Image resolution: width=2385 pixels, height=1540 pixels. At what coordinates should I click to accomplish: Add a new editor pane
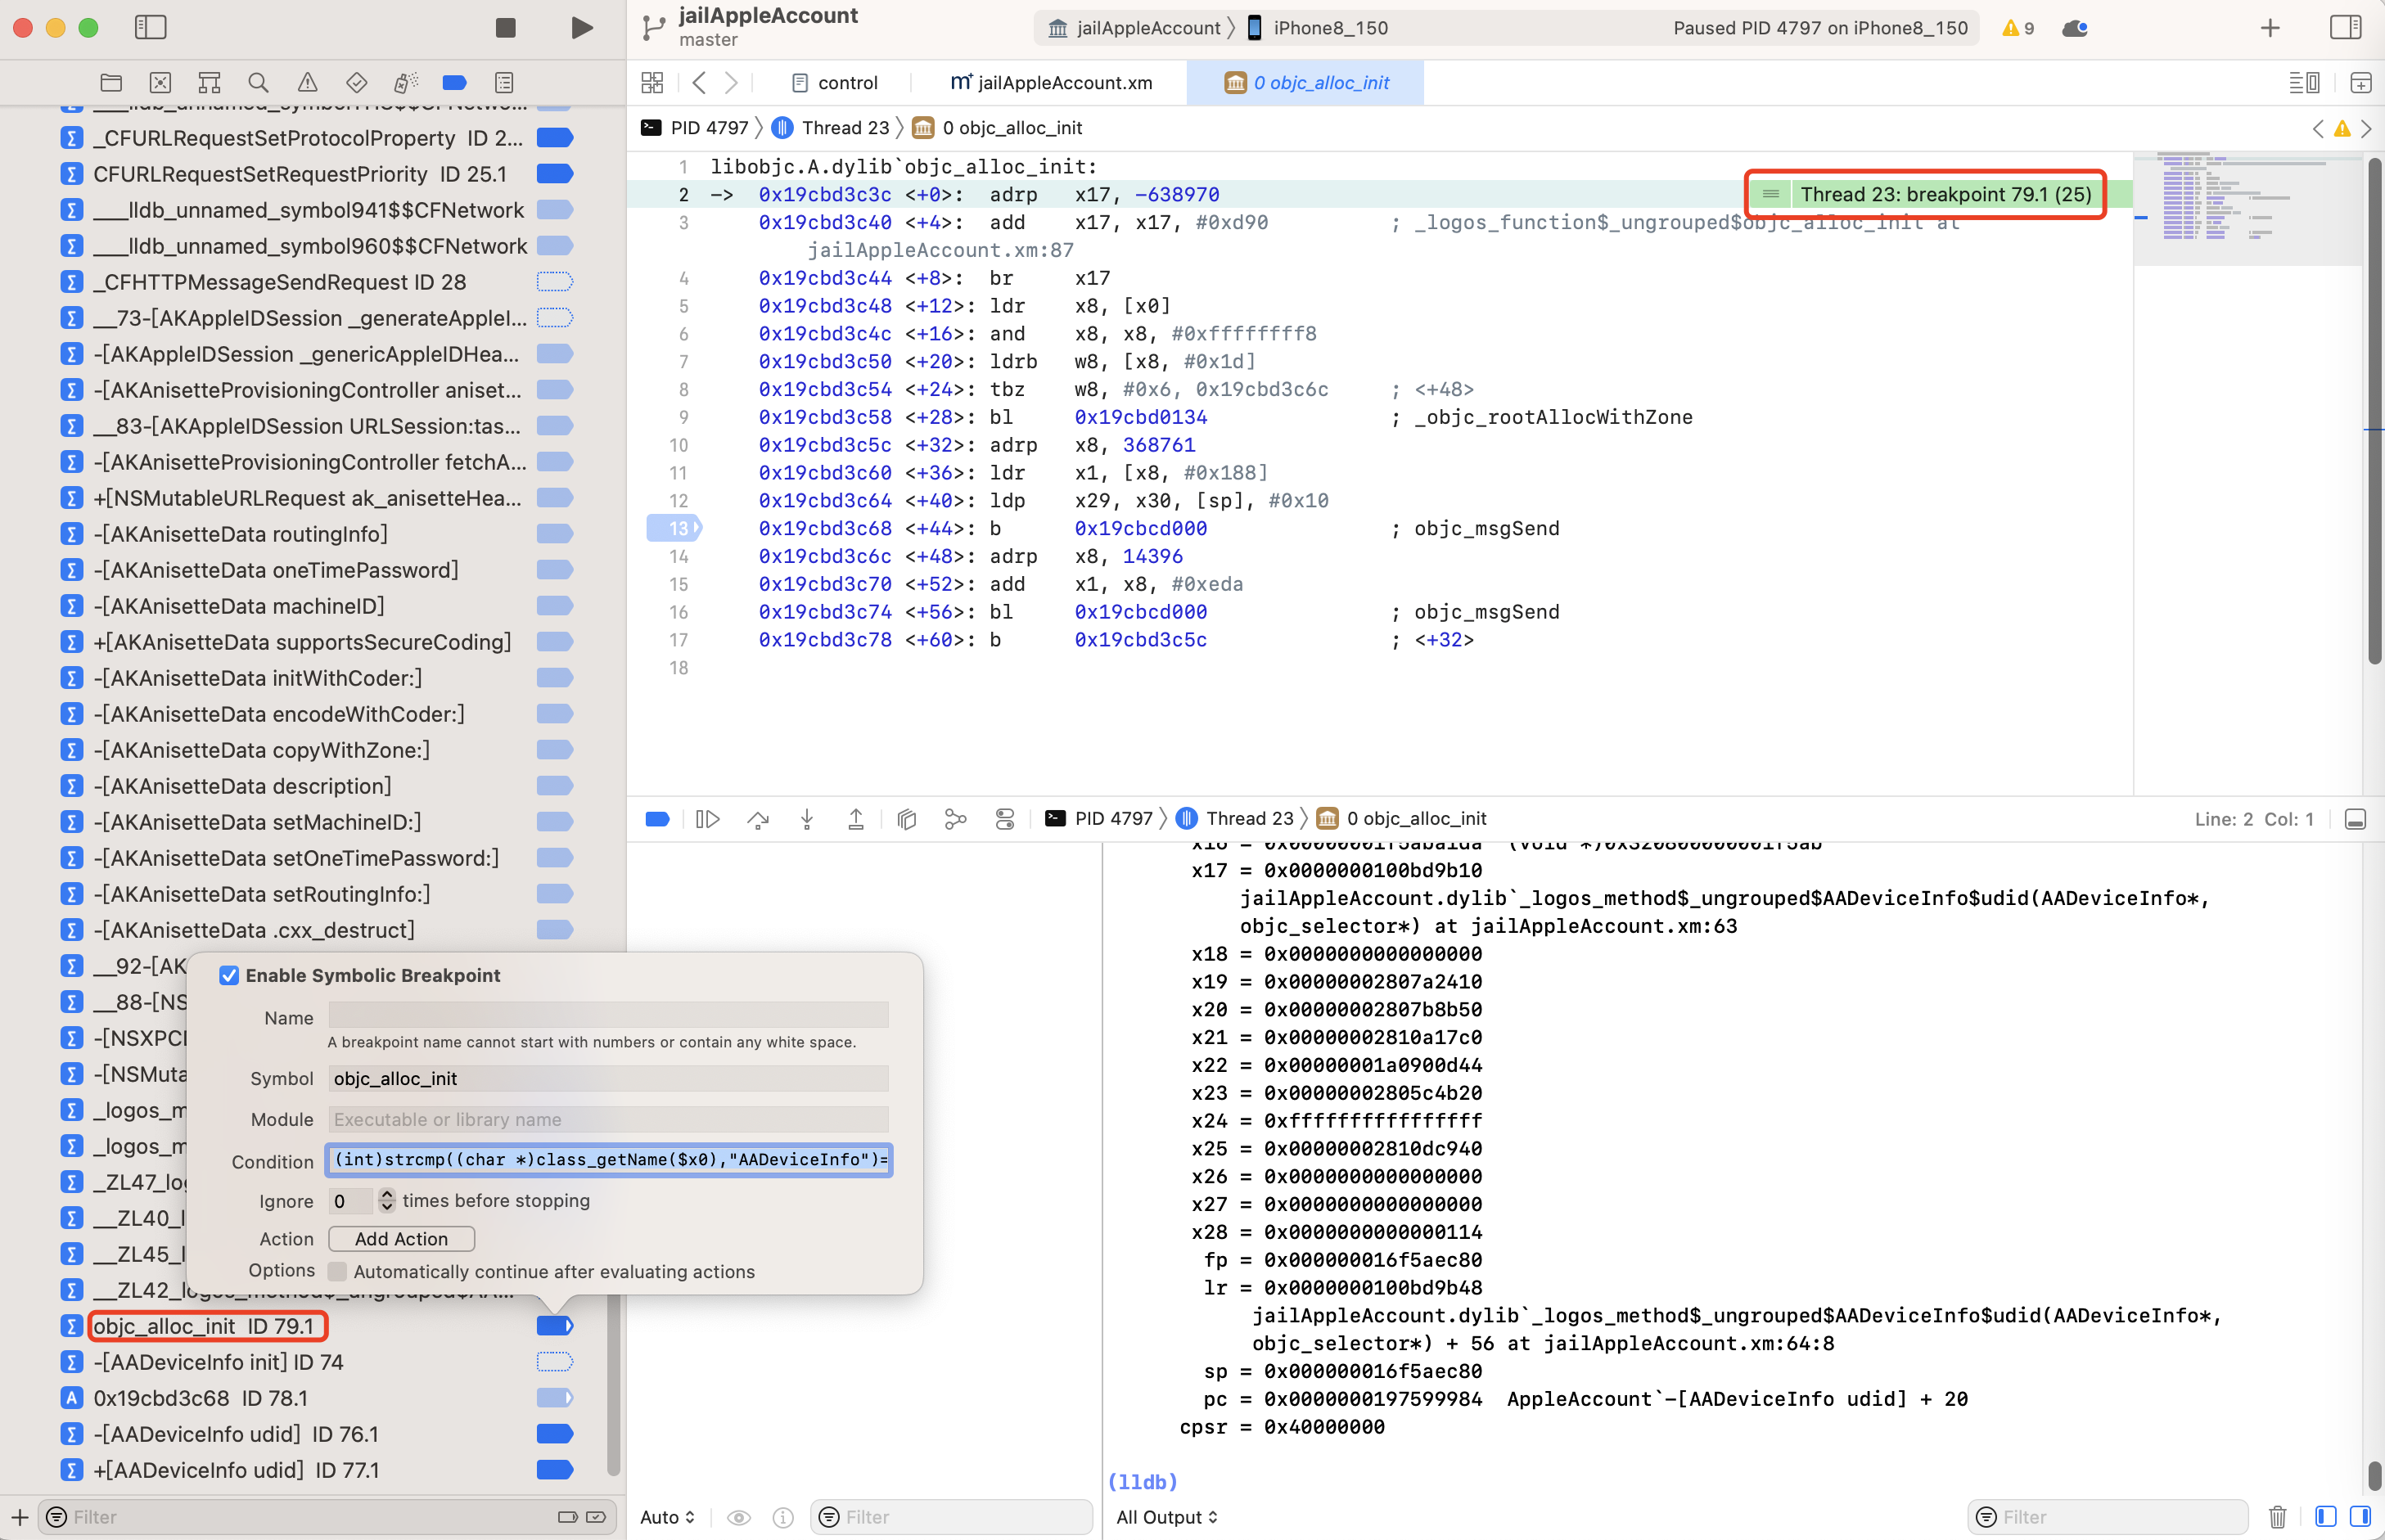2360,83
